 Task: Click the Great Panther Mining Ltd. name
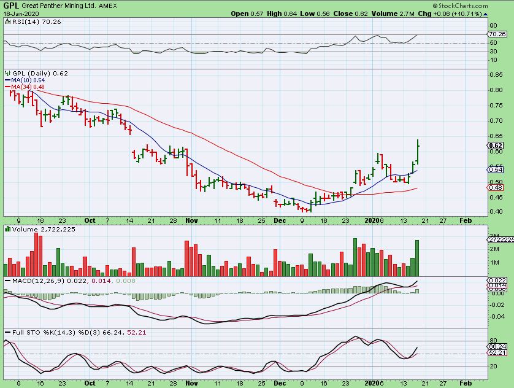click(59, 6)
